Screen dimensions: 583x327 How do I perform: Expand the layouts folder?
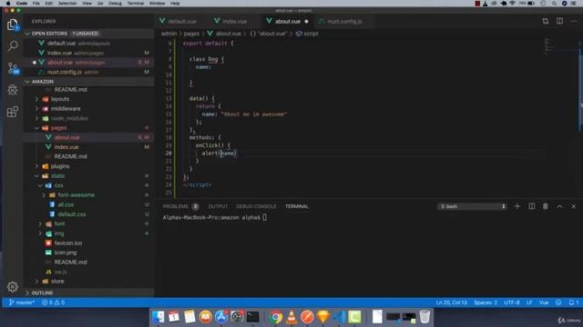click(60, 99)
